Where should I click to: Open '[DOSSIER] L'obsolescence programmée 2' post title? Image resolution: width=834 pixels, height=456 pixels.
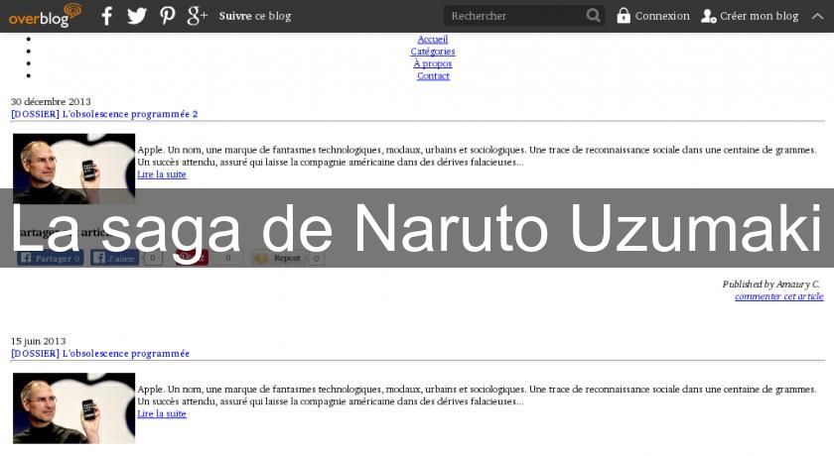point(104,114)
